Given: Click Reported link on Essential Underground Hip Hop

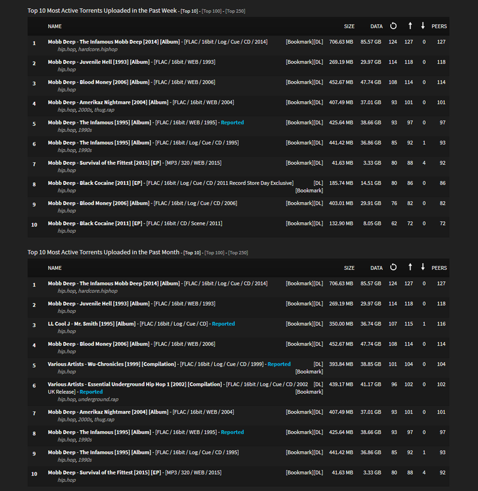Looking at the screenshot, I should 91,392.
